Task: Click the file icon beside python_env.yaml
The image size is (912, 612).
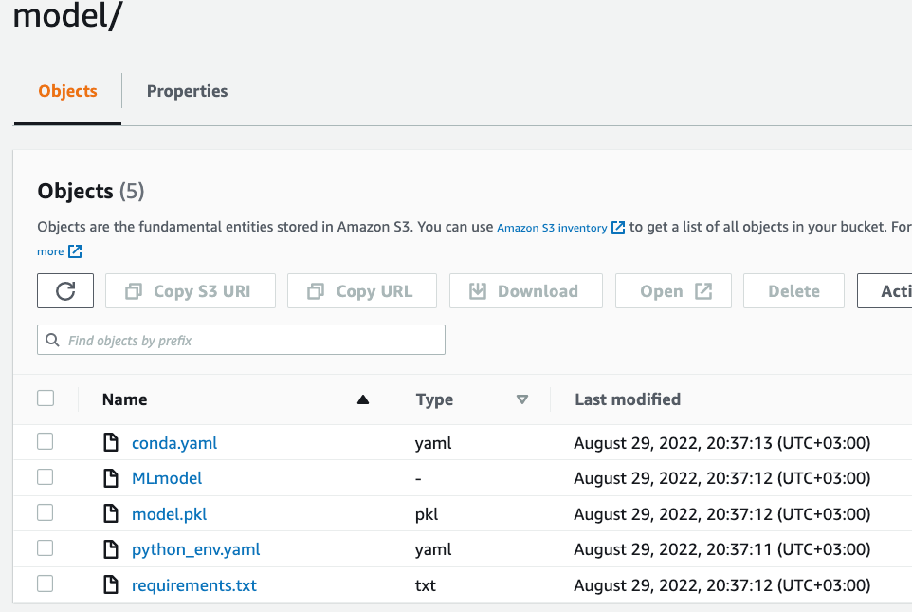Action: click(x=111, y=549)
